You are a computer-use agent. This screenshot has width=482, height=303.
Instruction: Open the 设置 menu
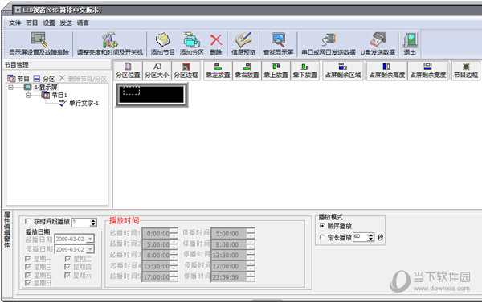point(49,23)
